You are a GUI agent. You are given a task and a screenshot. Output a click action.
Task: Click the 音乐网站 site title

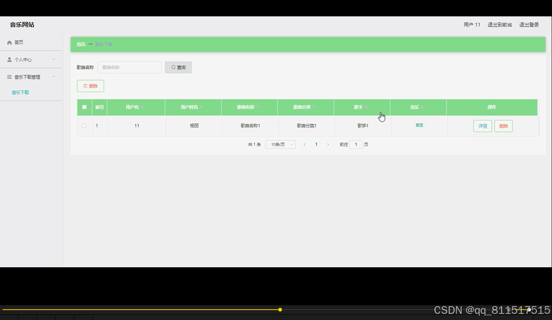pyautogui.click(x=22, y=25)
